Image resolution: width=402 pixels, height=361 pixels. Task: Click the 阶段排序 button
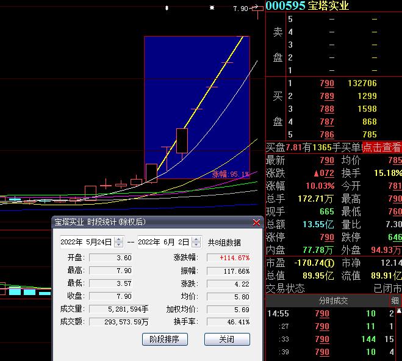point(164,339)
